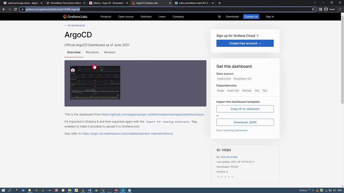Click the Grafana Labs logo
This screenshot has width=344, height=193.
click(x=75, y=17)
